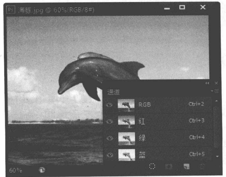Select the RGB composite channel thumbnail

click(126, 105)
